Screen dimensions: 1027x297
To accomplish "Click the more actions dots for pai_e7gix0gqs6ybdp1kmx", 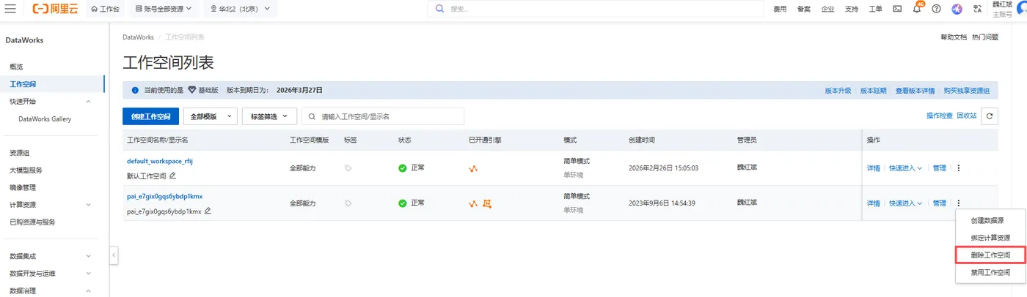I will tap(958, 203).
